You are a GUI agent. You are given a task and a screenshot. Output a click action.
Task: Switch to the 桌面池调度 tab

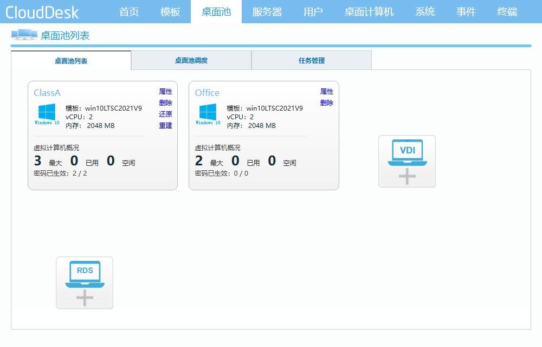click(x=191, y=61)
